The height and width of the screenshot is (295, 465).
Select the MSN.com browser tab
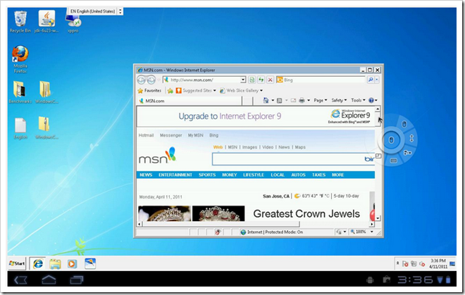(x=189, y=101)
